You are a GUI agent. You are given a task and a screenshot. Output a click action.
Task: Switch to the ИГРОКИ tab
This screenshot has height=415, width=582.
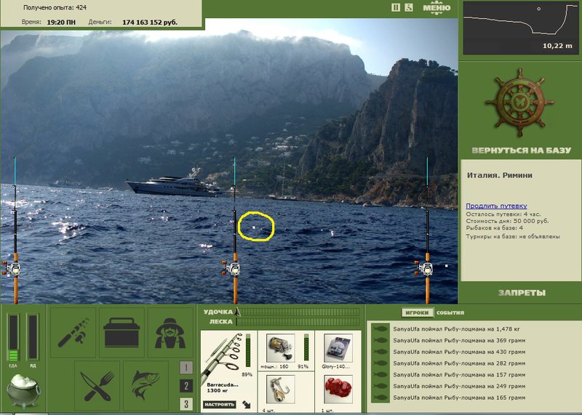coord(417,313)
